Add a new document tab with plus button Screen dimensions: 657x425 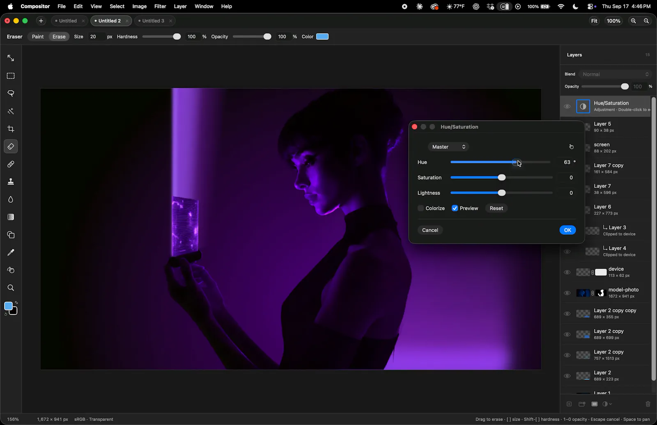tap(41, 21)
